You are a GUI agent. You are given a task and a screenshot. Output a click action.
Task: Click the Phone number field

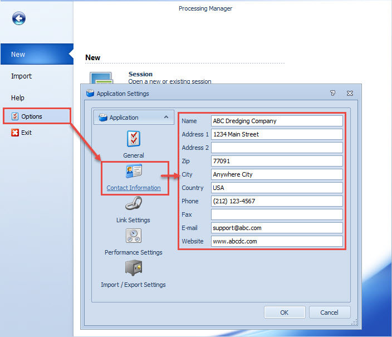277,201
